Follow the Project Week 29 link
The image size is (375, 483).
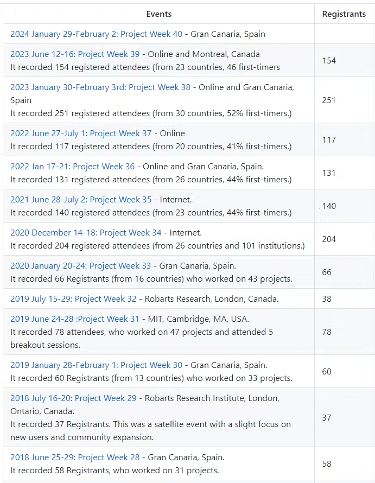click(x=73, y=398)
